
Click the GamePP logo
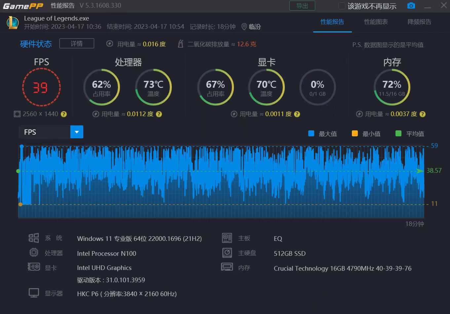click(x=23, y=6)
